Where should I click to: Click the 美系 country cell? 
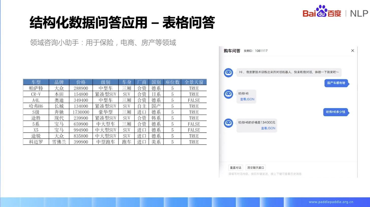pos(156,142)
